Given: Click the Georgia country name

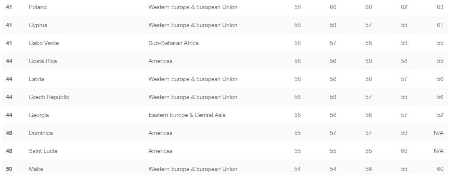Looking at the screenshot, I should tap(39, 115).
